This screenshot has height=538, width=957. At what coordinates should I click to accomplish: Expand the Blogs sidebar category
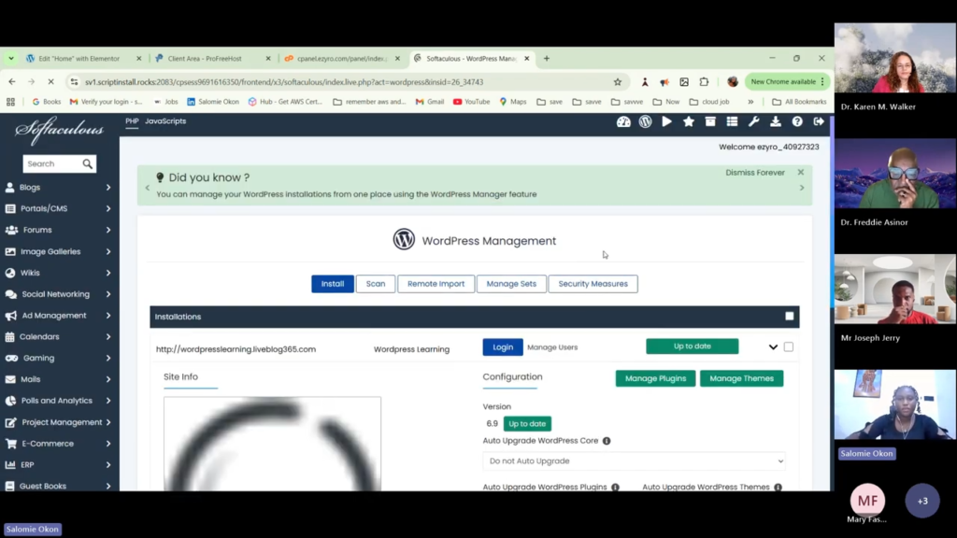click(x=60, y=188)
